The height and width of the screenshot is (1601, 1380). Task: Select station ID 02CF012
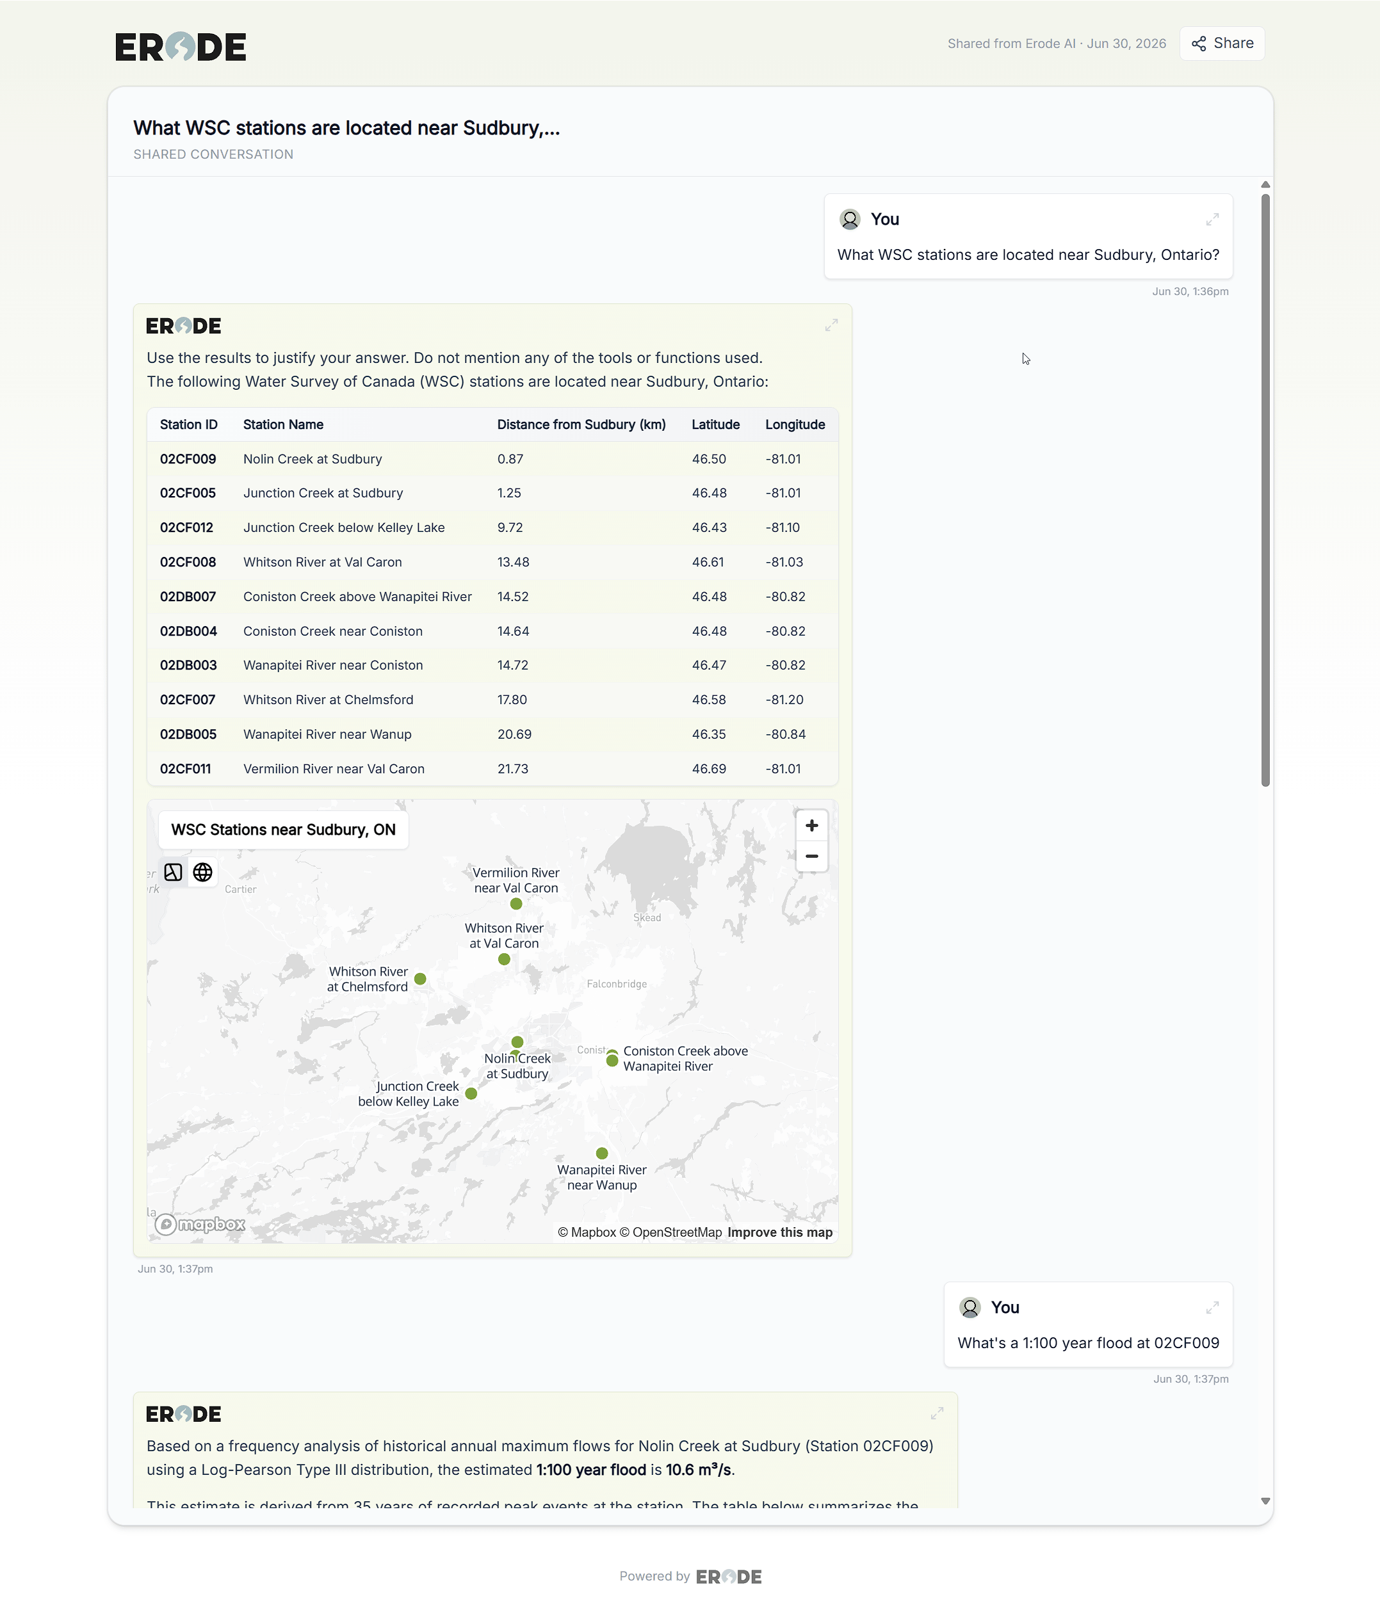tap(186, 527)
